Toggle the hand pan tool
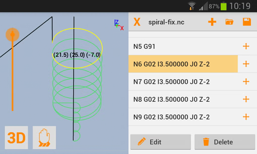 [x=44, y=138]
